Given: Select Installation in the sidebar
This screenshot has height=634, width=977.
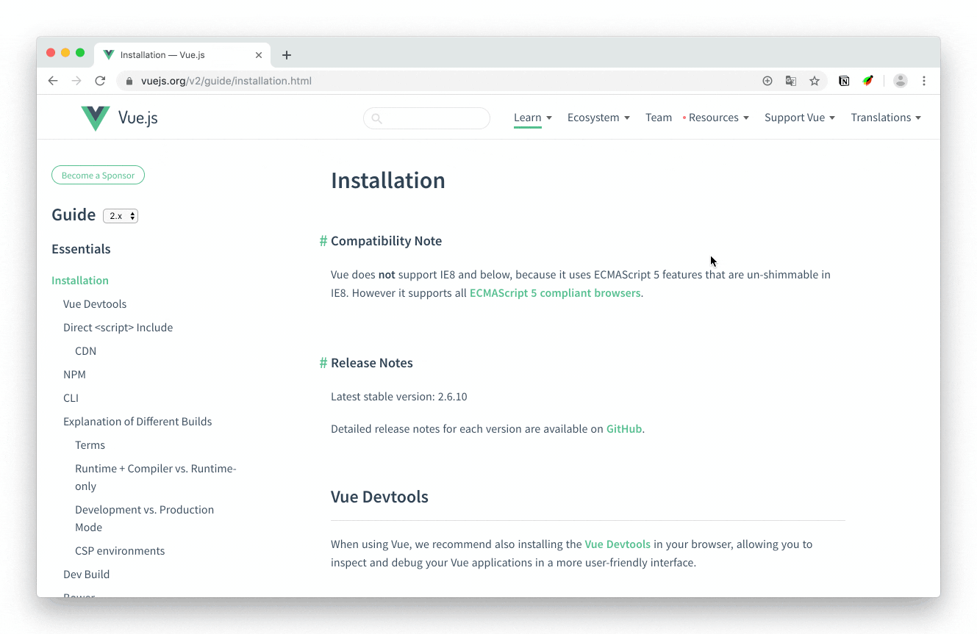Looking at the screenshot, I should pos(80,281).
